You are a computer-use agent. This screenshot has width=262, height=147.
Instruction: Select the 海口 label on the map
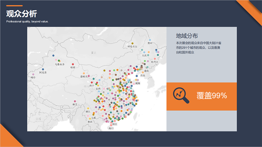pos(111,128)
